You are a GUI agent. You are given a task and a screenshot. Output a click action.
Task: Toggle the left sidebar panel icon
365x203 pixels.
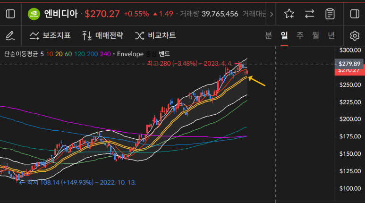tap(10, 14)
